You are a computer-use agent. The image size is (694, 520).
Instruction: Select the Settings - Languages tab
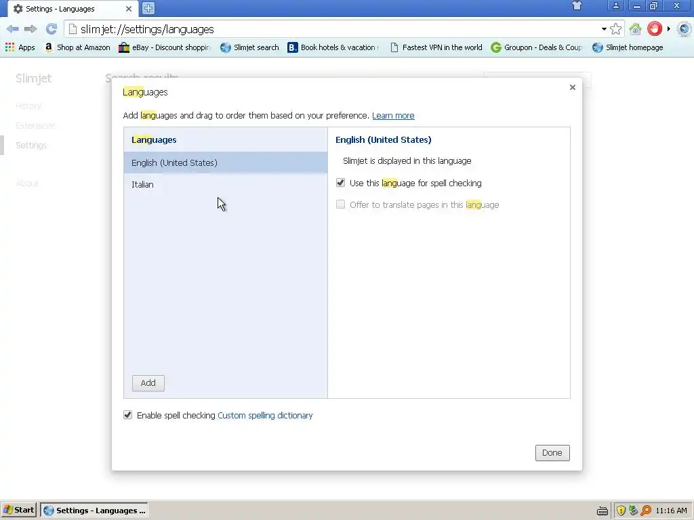pyautogui.click(x=73, y=9)
